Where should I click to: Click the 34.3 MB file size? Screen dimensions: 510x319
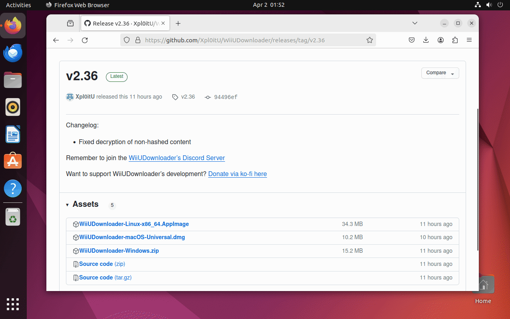click(x=352, y=224)
